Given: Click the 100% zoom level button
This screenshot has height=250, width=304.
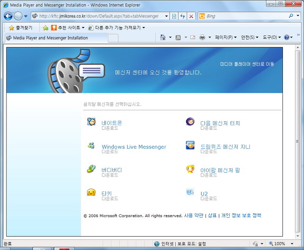Looking at the screenshot, I should (x=277, y=244).
